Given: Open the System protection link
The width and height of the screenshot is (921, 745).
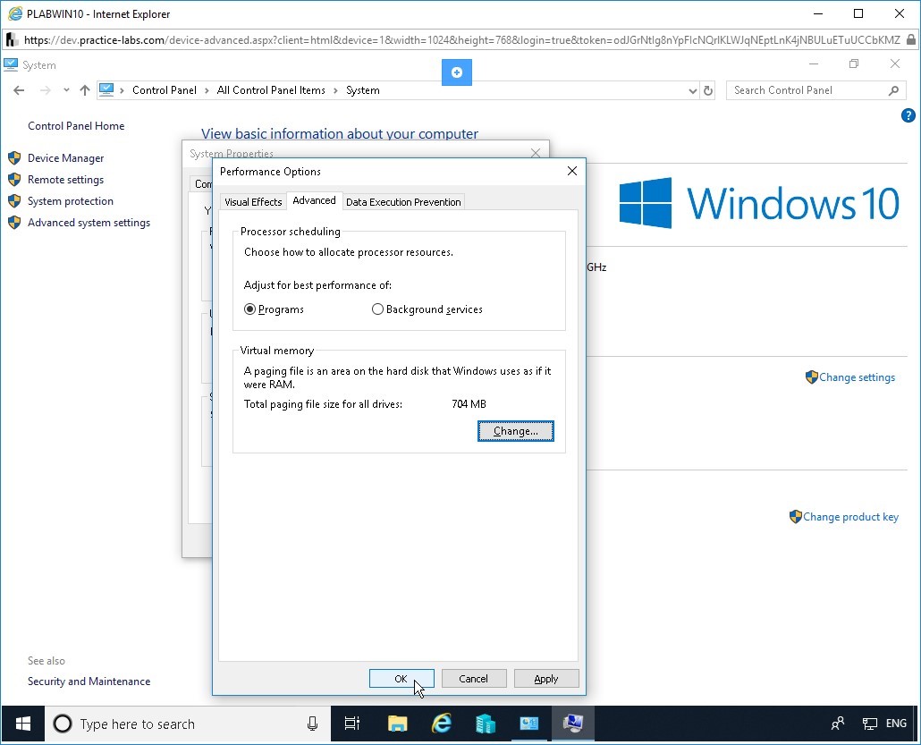Looking at the screenshot, I should (x=71, y=201).
